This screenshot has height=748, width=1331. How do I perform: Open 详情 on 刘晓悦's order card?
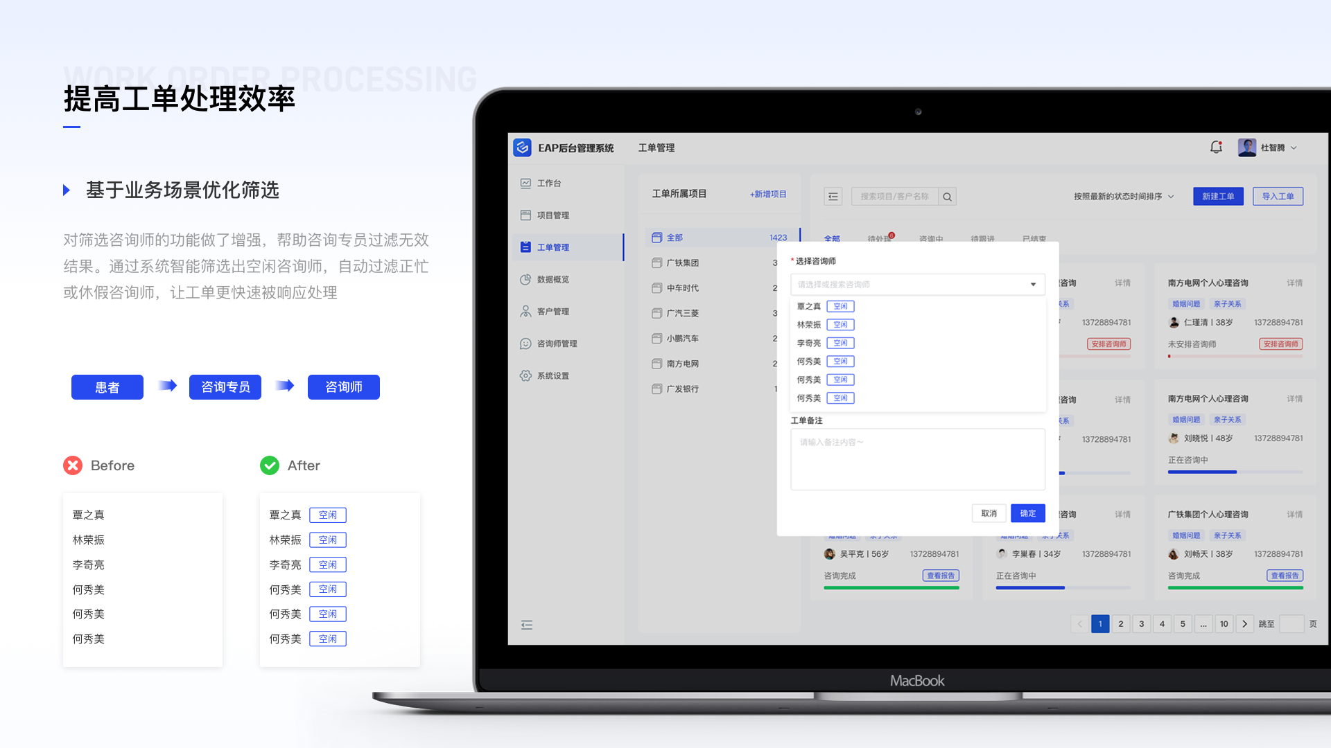click(1295, 399)
